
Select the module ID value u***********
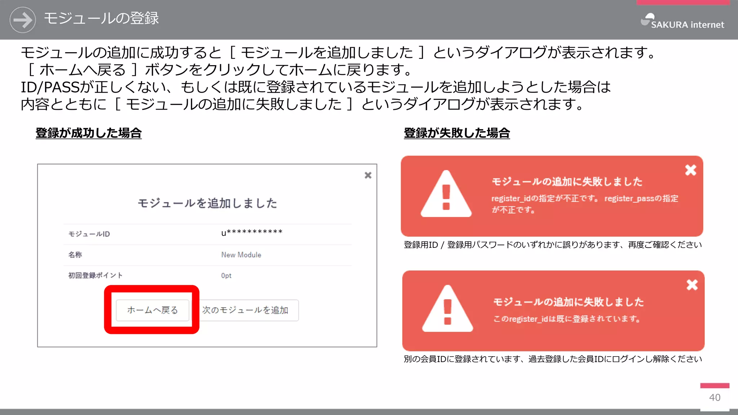(252, 233)
